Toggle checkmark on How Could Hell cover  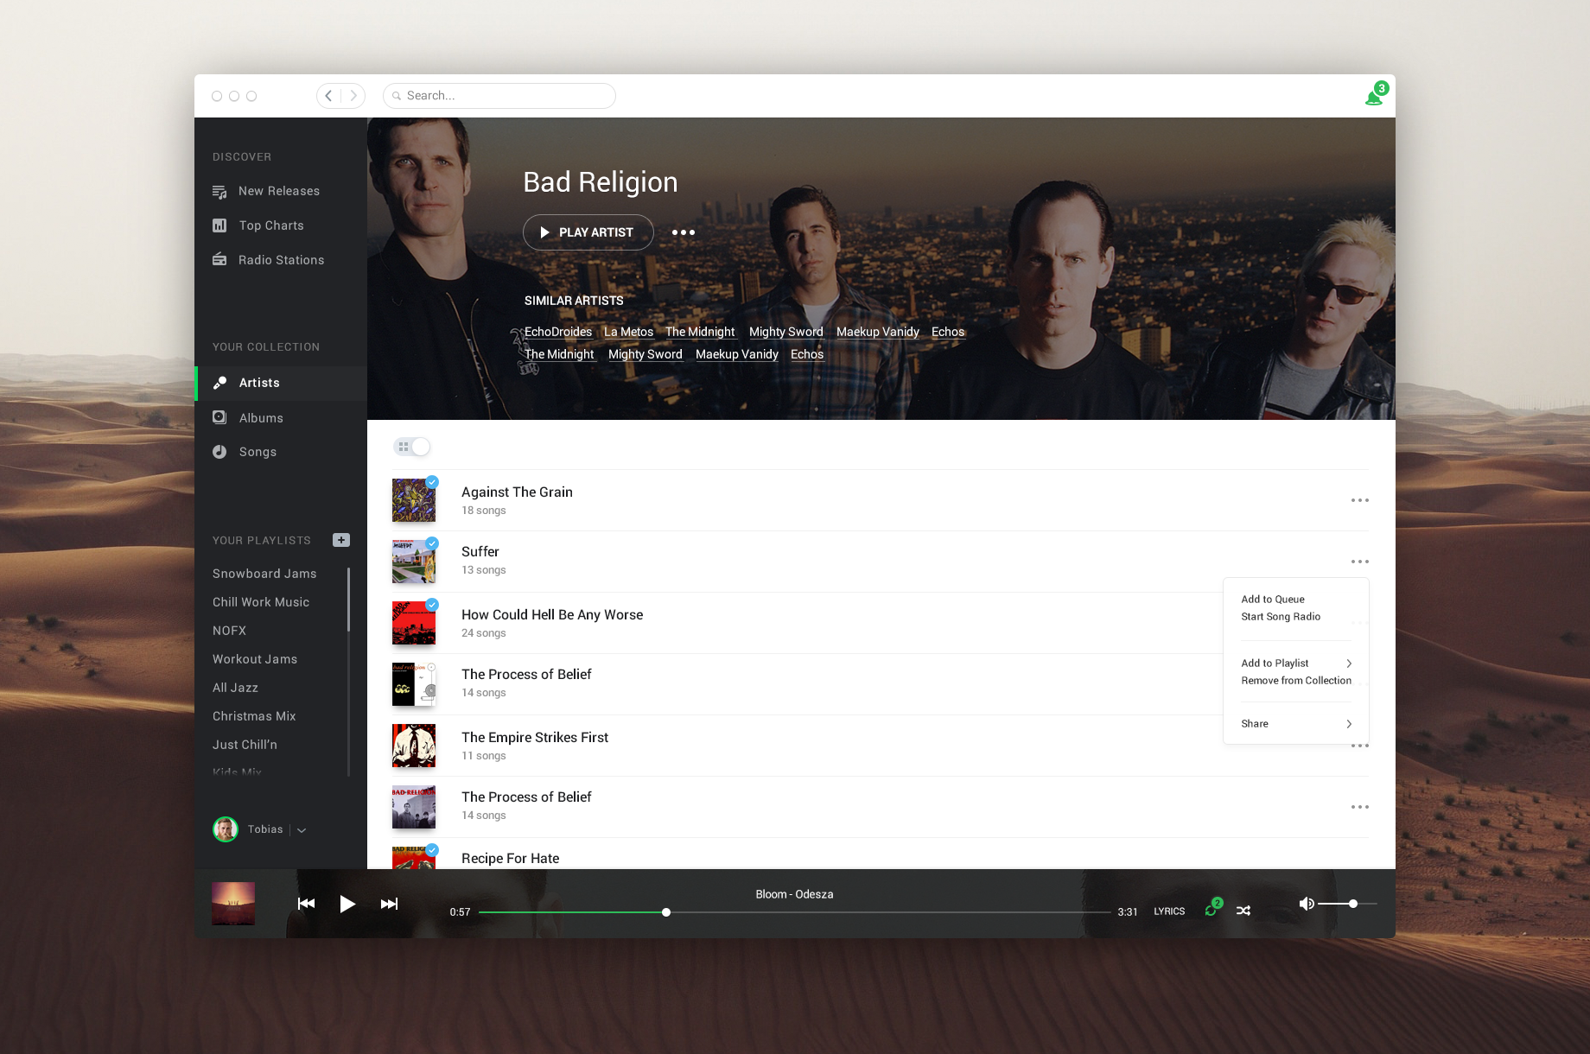[x=432, y=605]
